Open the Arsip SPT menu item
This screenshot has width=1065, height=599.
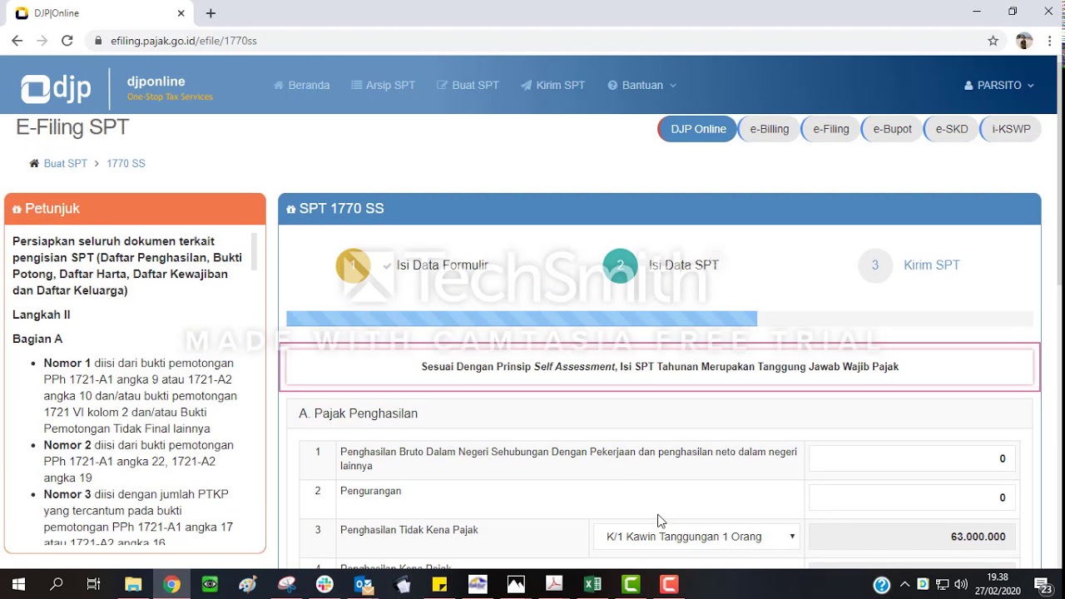(x=383, y=85)
